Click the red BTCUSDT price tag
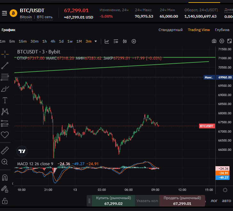Image resolution: width=233 pixels, height=211 pixels. [207, 126]
